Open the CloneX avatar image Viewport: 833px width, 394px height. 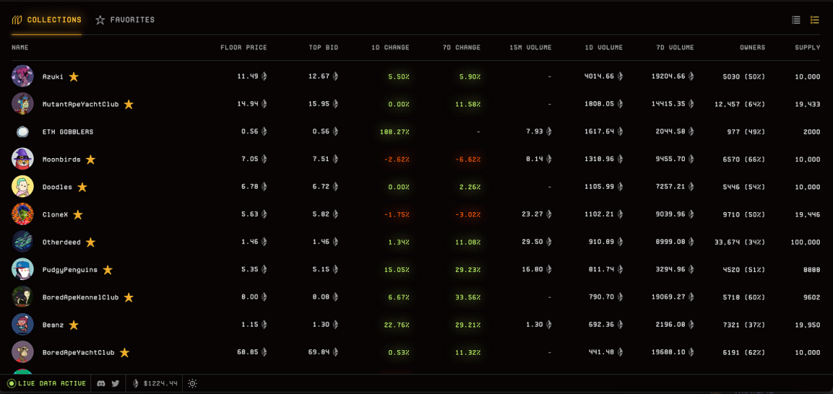point(23,214)
